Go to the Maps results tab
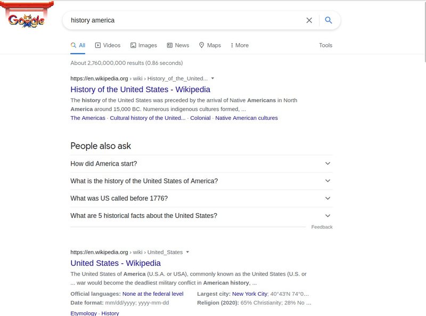Screen dimensions: 426x316 (x=210, y=45)
